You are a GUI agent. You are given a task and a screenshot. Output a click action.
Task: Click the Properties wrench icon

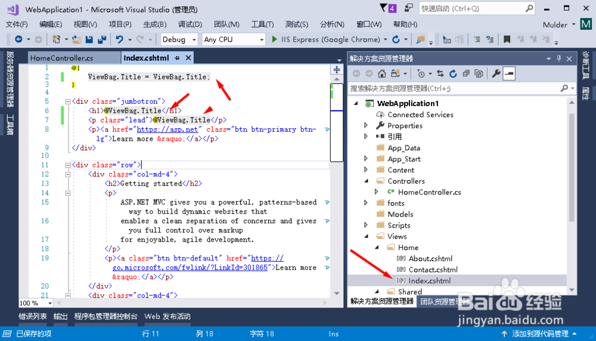(x=496, y=73)
